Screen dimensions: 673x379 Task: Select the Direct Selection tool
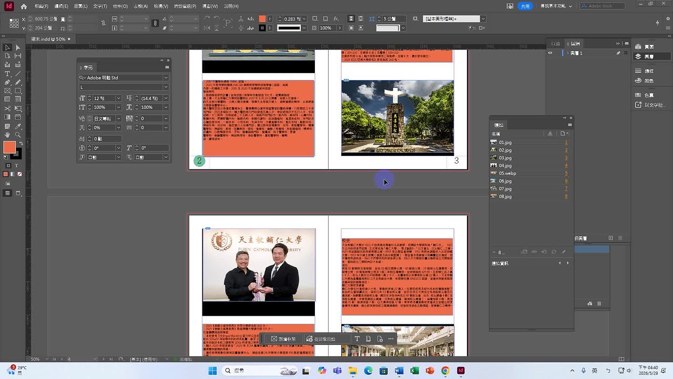17,47
